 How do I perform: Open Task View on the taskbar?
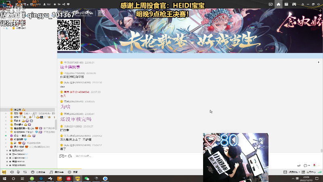point(23,178)
